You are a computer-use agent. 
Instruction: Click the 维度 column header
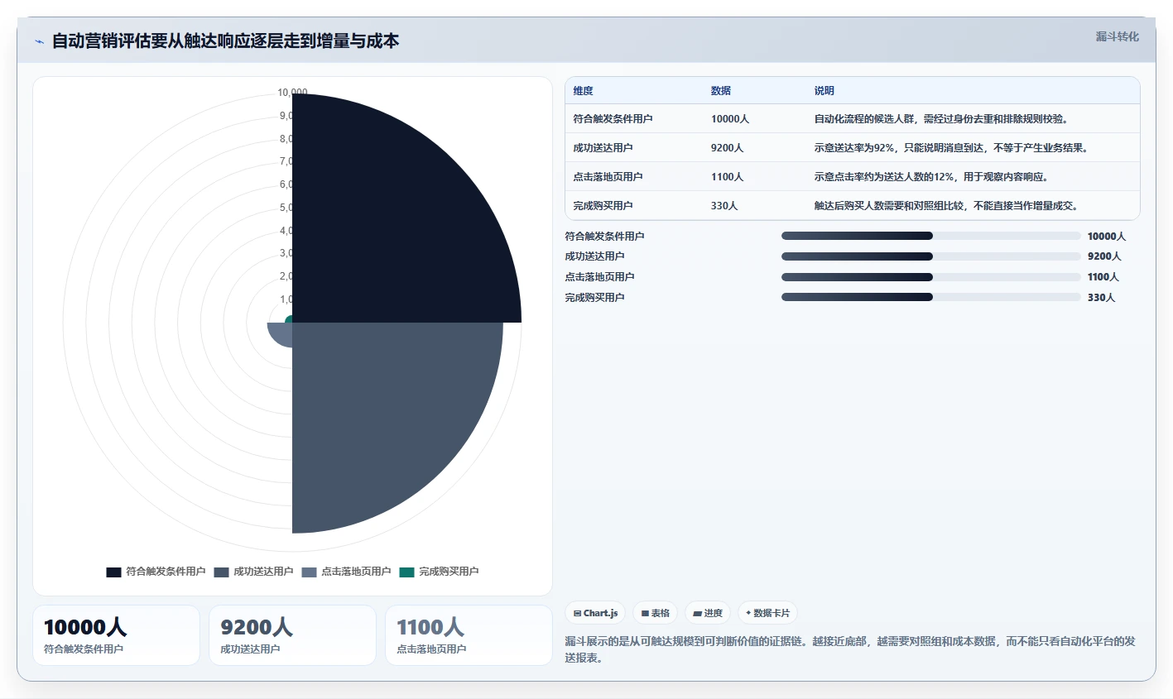(583, 91)
